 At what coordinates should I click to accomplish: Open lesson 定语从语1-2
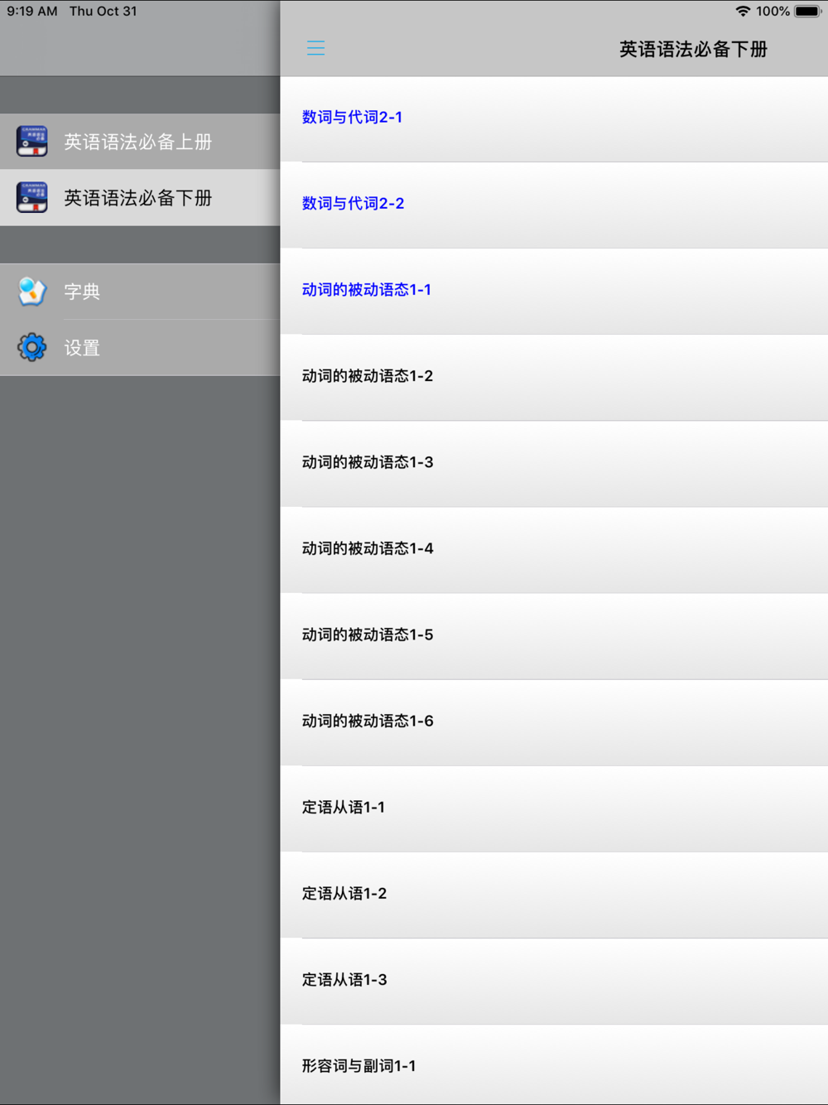(554, 894)
